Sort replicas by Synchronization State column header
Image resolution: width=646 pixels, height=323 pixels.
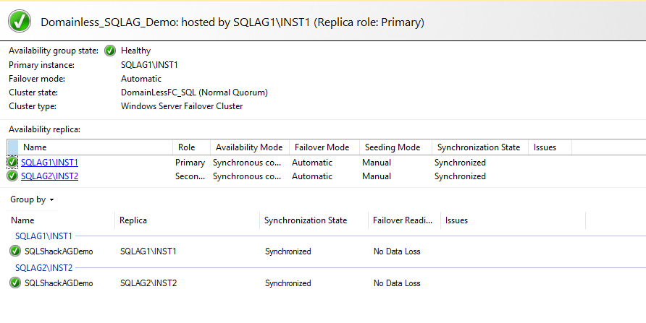point(479,147)
